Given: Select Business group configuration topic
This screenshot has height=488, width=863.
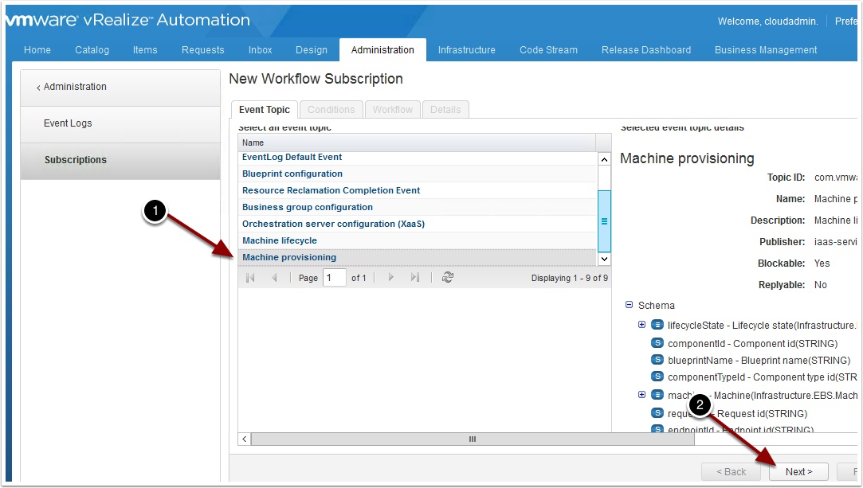Looking at the screenshot, I should pos(418,207).
